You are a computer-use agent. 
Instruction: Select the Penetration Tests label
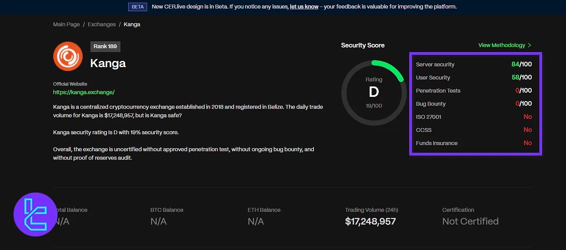pyautogui.click(x=438, y=91)
